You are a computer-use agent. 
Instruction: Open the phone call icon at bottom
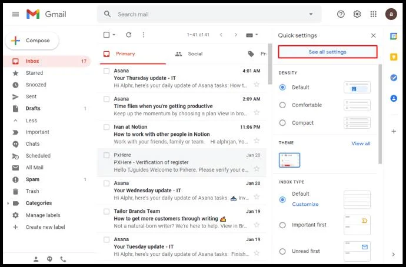pyautogui.click(x=63, y=259)
